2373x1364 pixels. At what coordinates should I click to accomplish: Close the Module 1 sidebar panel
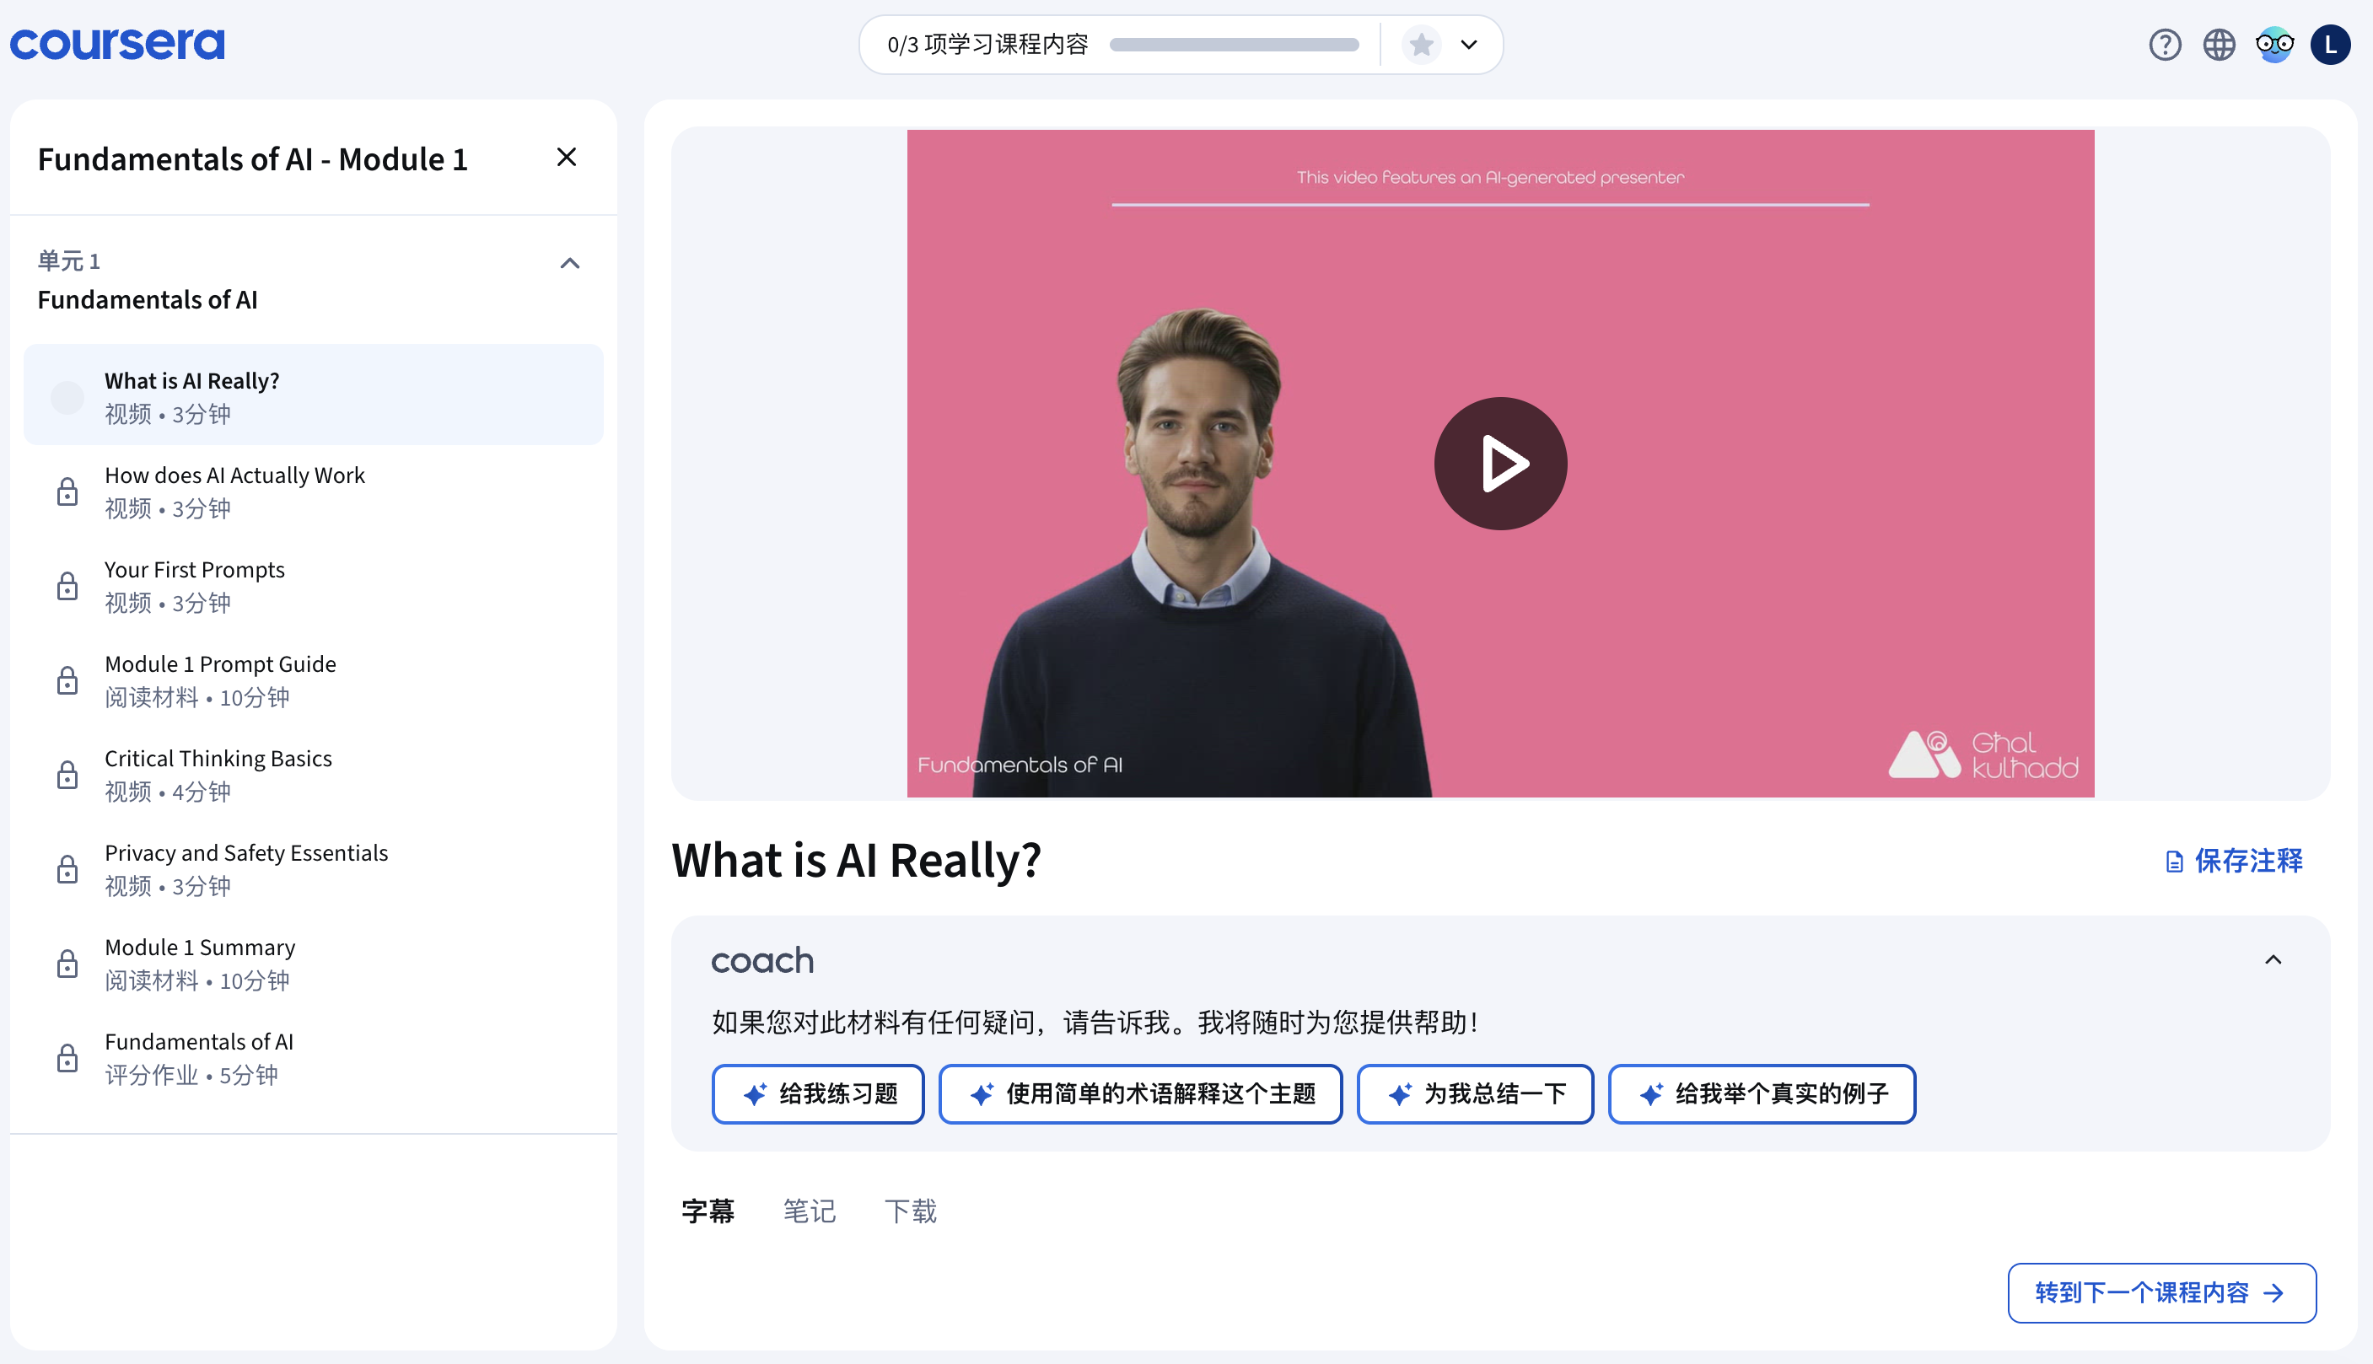pos(566,157)
